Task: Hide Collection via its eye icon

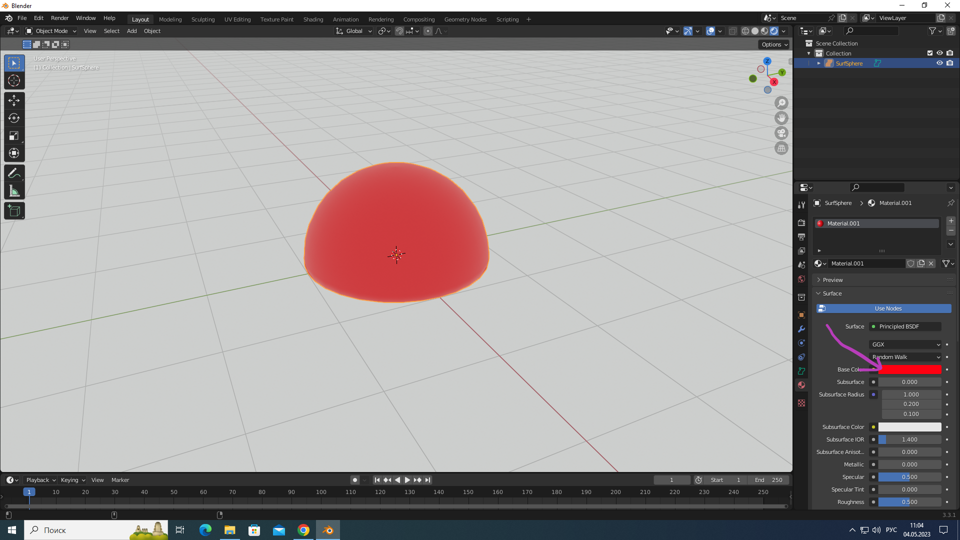Action: 939,53
